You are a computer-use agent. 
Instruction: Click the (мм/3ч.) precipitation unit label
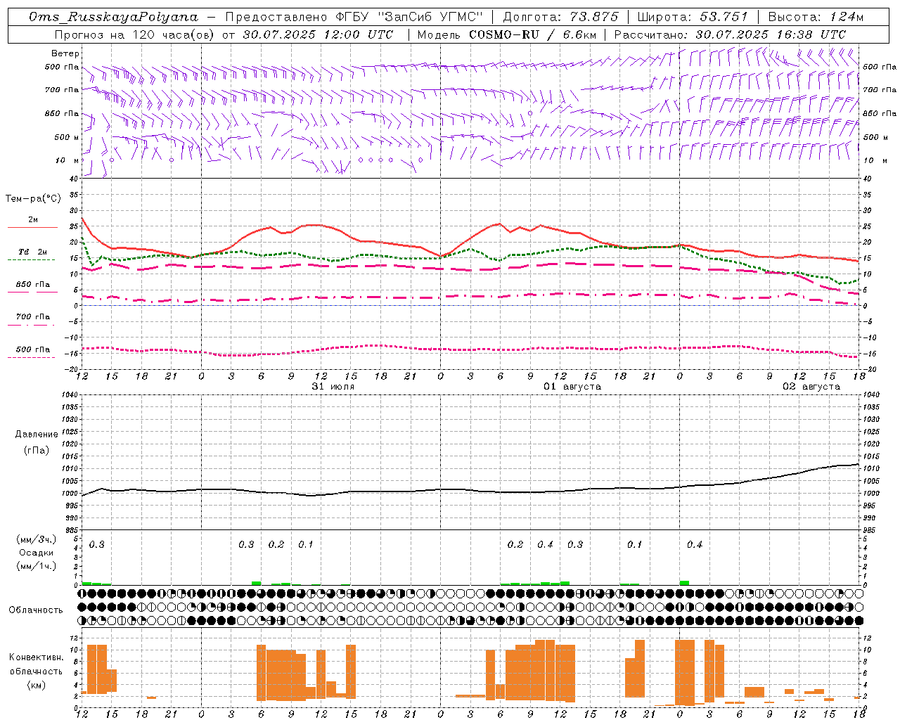[x=37, y=539]
